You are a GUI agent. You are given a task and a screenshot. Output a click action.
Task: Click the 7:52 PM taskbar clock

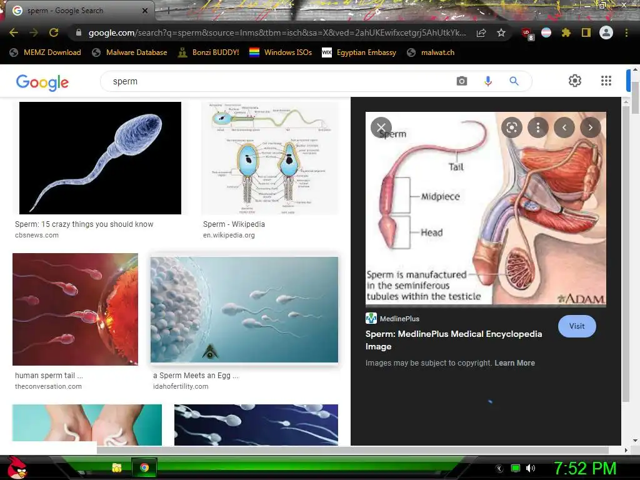[x=584, y=468]
